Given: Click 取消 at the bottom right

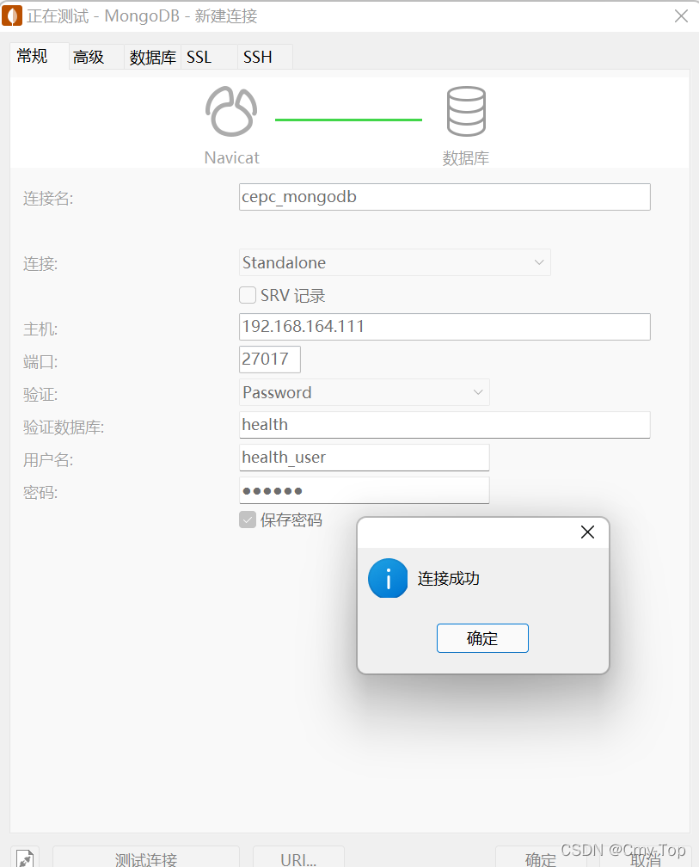Looking at the screenshot, I should point(646,858).
